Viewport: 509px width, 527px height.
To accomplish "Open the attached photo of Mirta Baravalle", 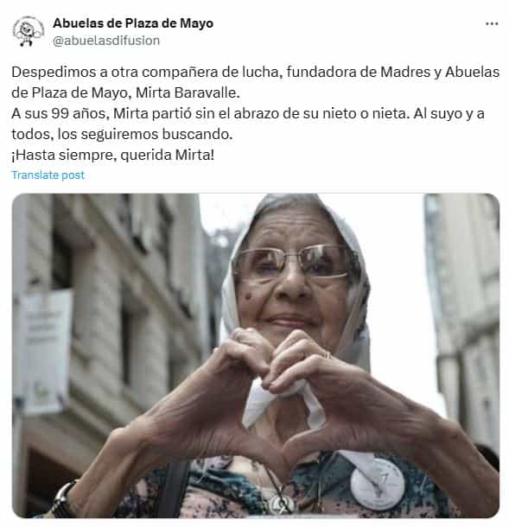I will click(256, 356).
